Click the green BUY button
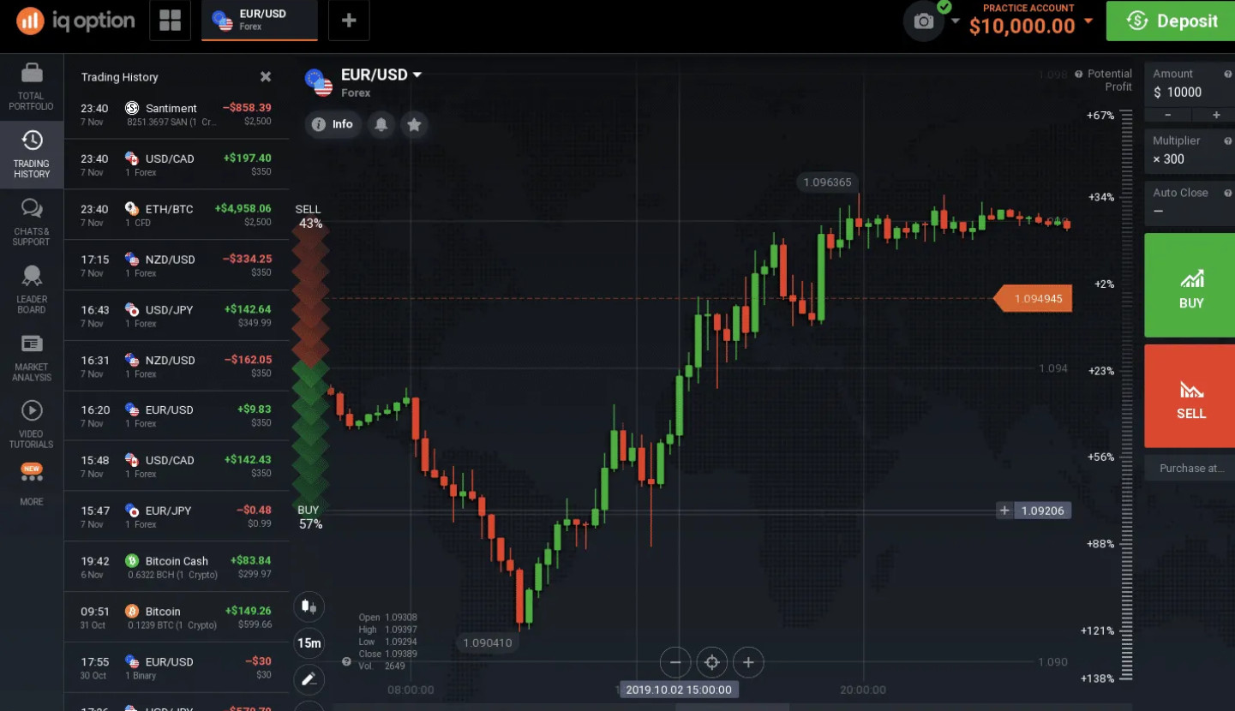Screen dimensions: 1235x711 [x=1190, y=285]
